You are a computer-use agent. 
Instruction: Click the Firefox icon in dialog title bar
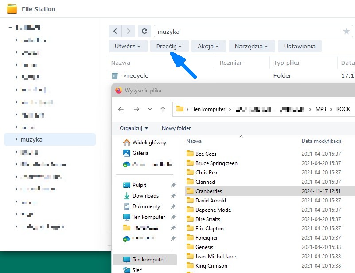tap(119, 90)
